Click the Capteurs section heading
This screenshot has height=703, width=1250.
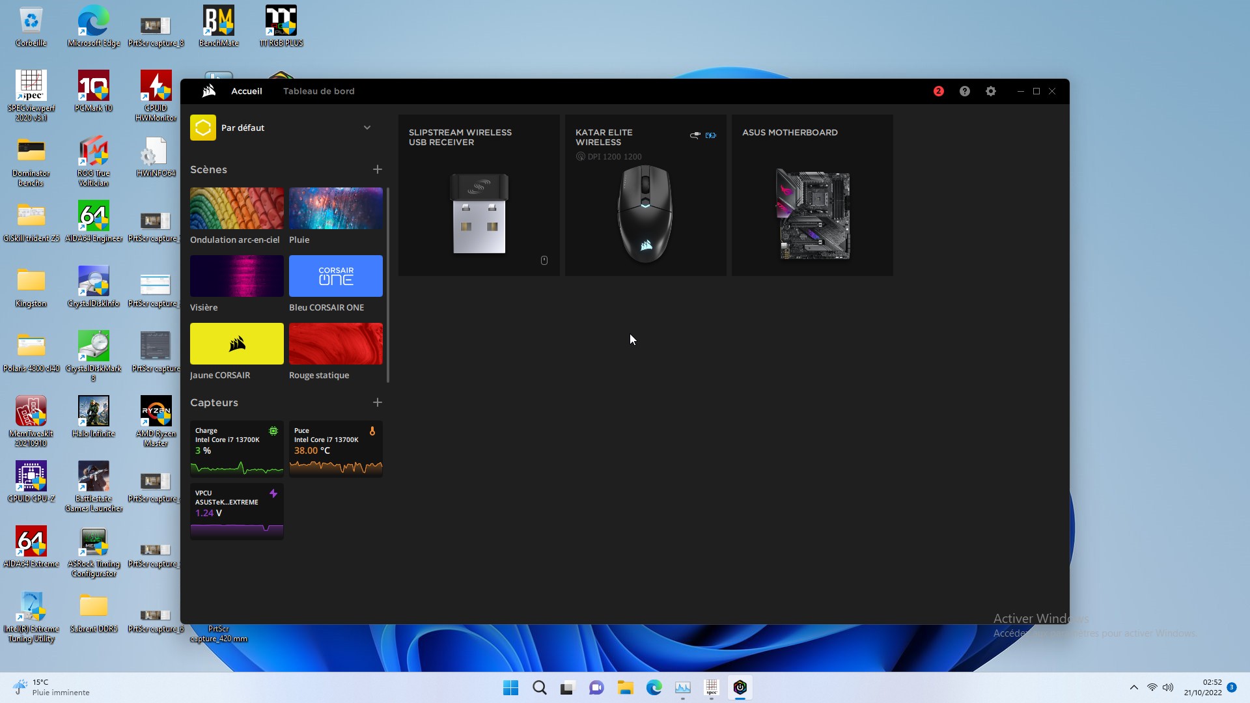(x=214, y=402)
